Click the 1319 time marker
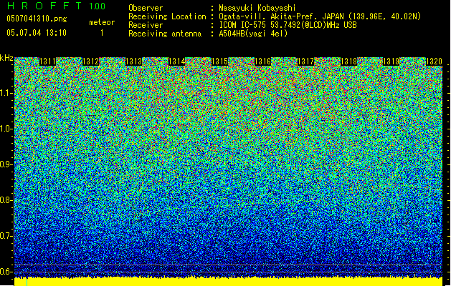The image size is (451, 286). pyautogui.click(x=391, y=61)
